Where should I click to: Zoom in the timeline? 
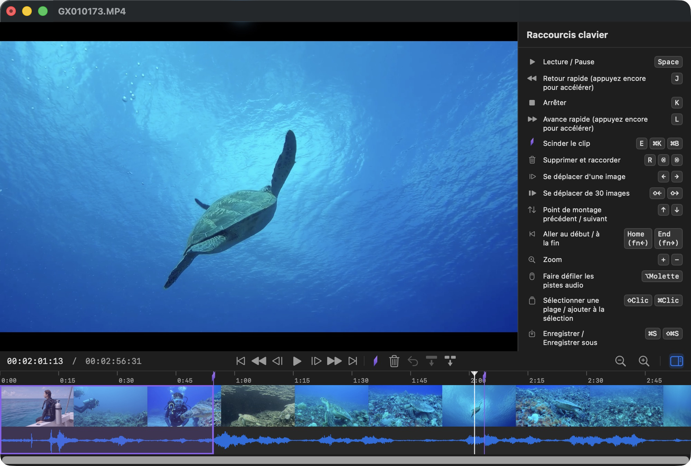point(644,361)
